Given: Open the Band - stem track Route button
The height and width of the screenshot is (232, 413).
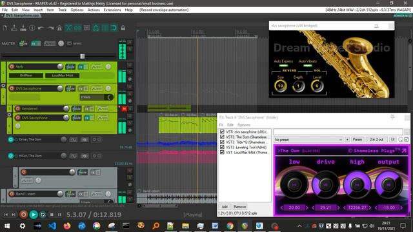Looking at the screenshot, I should [70, 194].
